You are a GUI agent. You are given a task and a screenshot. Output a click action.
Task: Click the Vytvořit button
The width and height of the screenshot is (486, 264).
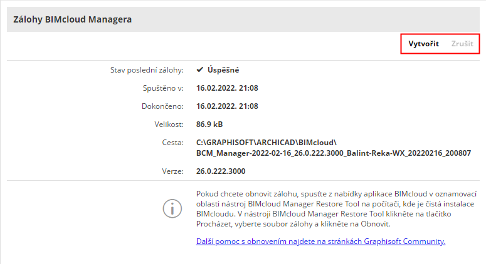423,44
